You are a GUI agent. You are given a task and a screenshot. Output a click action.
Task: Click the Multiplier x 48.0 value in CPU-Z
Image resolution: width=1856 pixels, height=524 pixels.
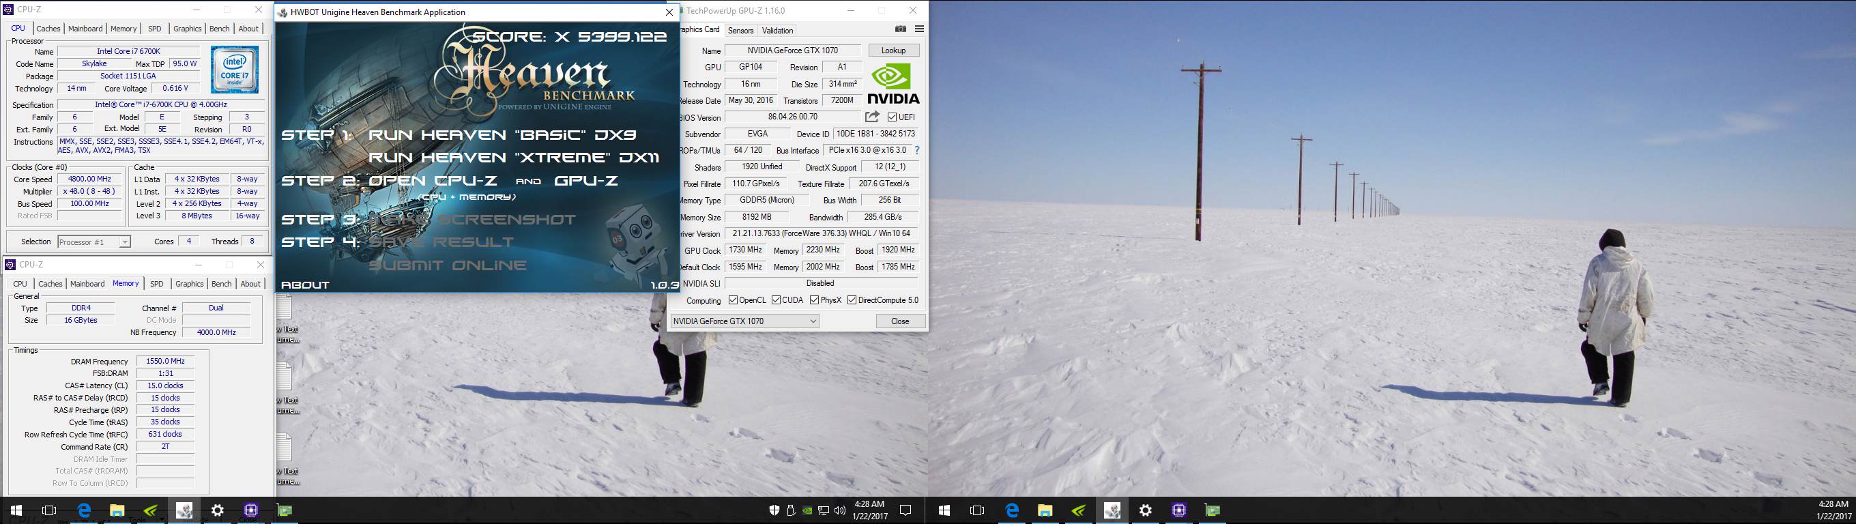coord(89,192)
